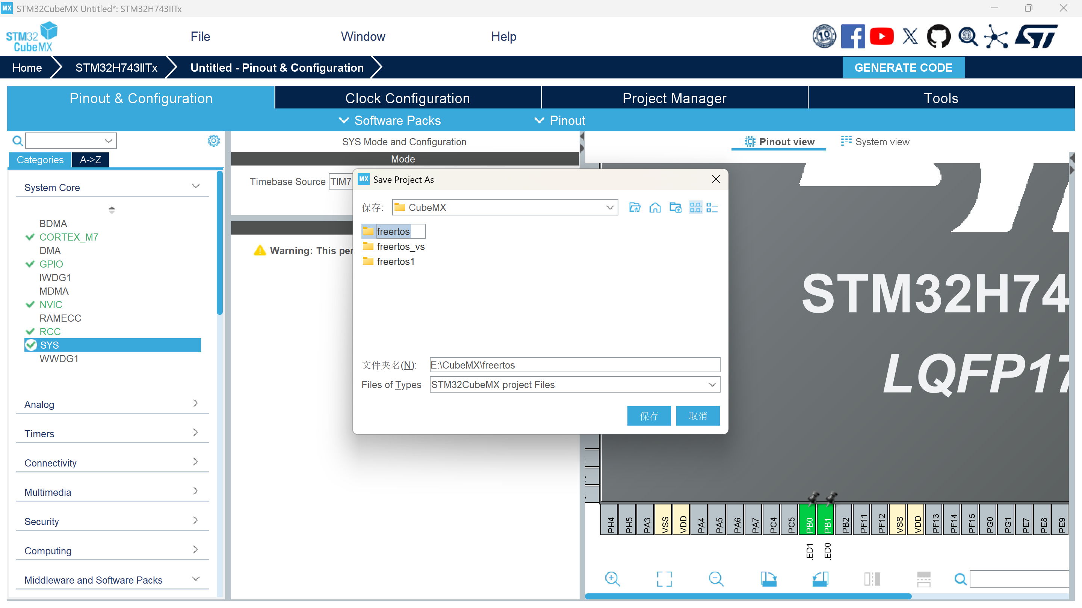The height and width of the screenshot is (608, 1082).
Task: Click the 10-year anniversary badge icon
Action: click(824, 36)
